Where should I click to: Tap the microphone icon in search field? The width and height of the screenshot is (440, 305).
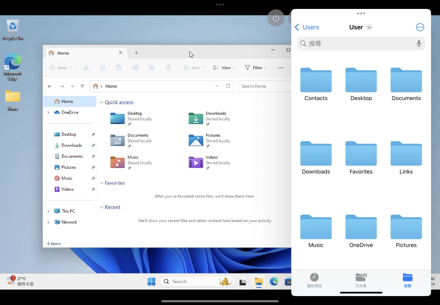pos(418,44)
